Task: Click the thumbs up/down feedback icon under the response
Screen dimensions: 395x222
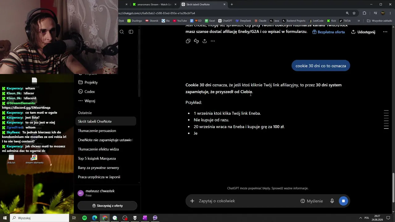Action: coord(196,41)
